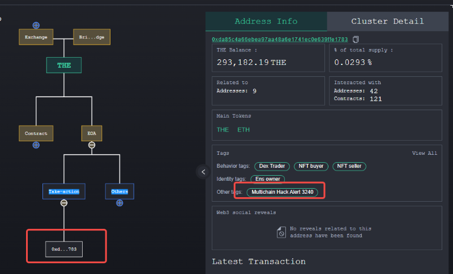Select the THE main token link
This screenshot has height=274, width=453.
(x=223, y=129)
